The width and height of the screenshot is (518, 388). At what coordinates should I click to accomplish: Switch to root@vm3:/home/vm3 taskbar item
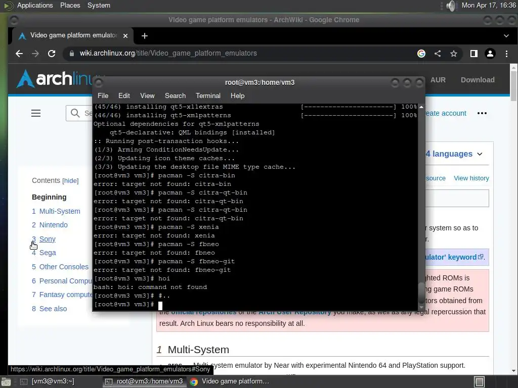pyautogui.click(x=144, y=382)
